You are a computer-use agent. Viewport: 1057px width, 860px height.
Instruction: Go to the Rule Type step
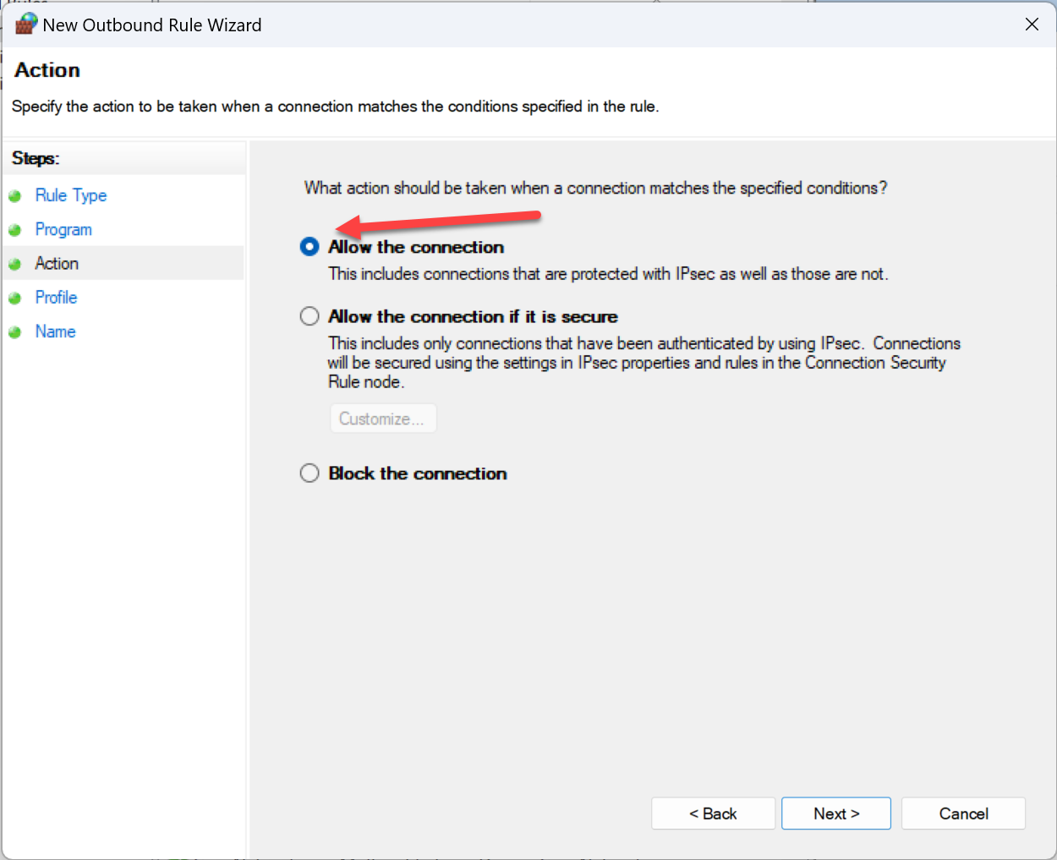tap(71, 195)
